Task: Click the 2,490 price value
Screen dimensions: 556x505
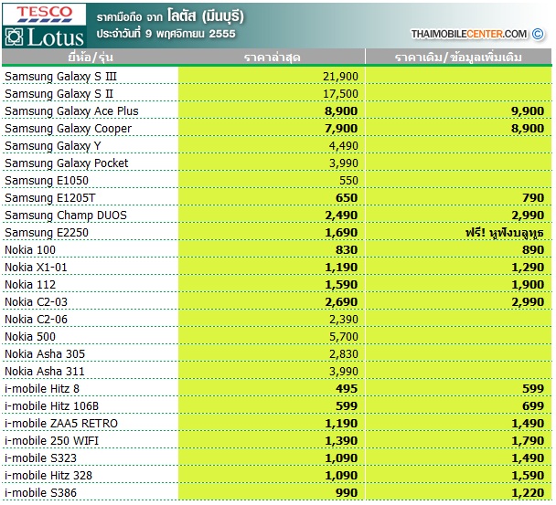Action: 341,216
